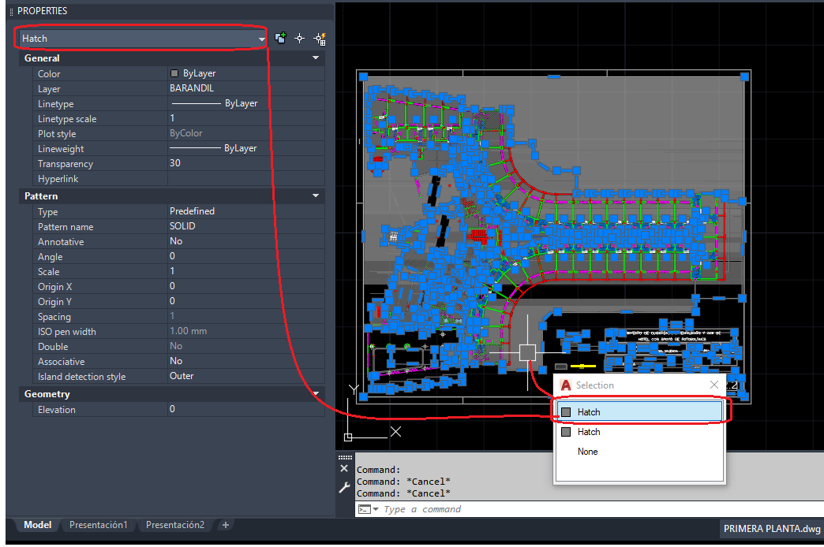Viewport: 824px width, 547px height.
Task: Add a new layout with plus button
Action: coord(226,525)
